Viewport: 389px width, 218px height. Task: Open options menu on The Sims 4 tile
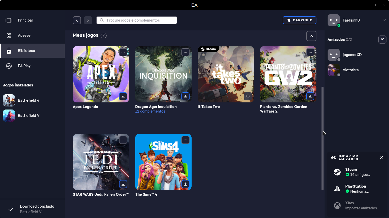[x=185, y=140]
